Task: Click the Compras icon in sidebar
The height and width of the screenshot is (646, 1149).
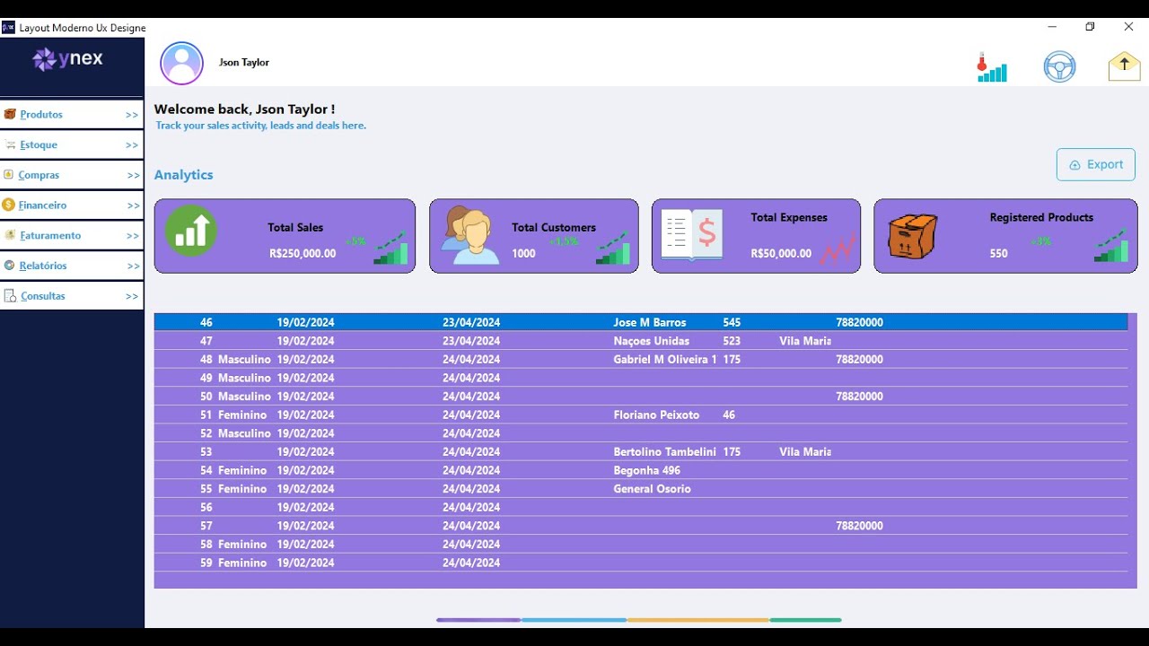Action: tap(9, 175)
